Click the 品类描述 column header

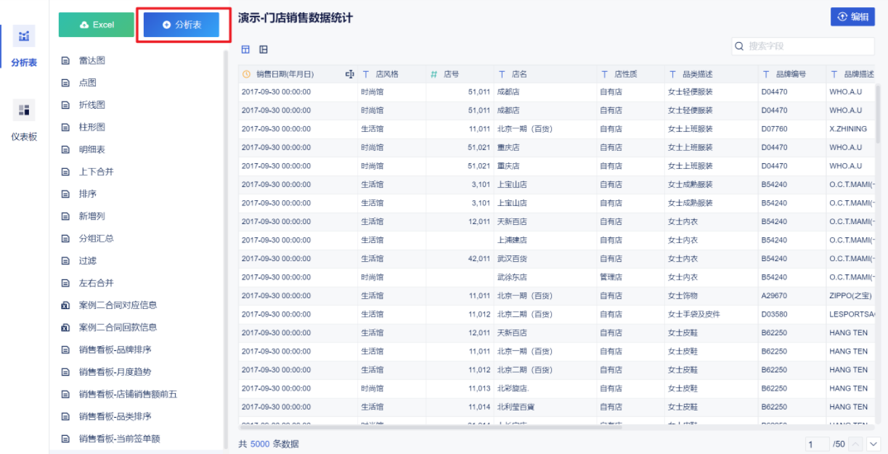pyautogui.click(x=711, y=74)
